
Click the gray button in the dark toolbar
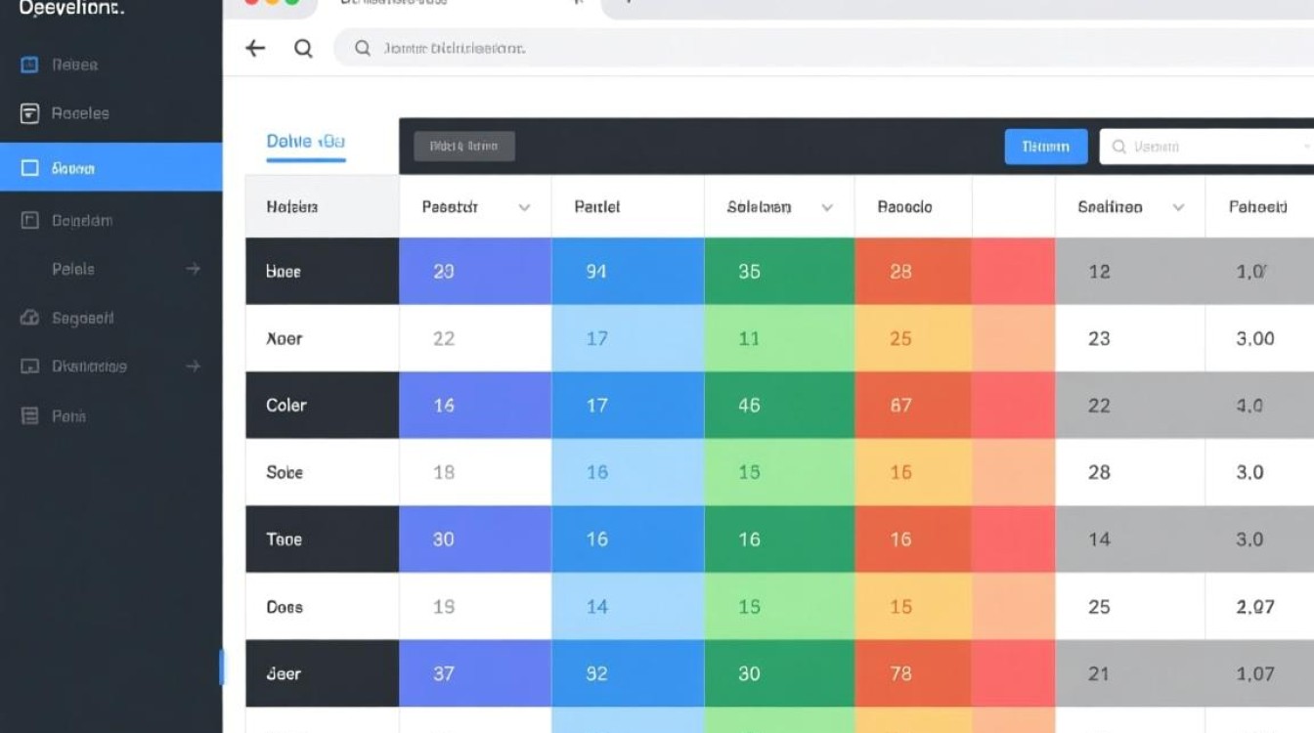point(464,147)
